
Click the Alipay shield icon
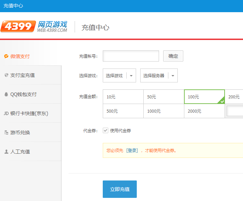coord(6,75)
